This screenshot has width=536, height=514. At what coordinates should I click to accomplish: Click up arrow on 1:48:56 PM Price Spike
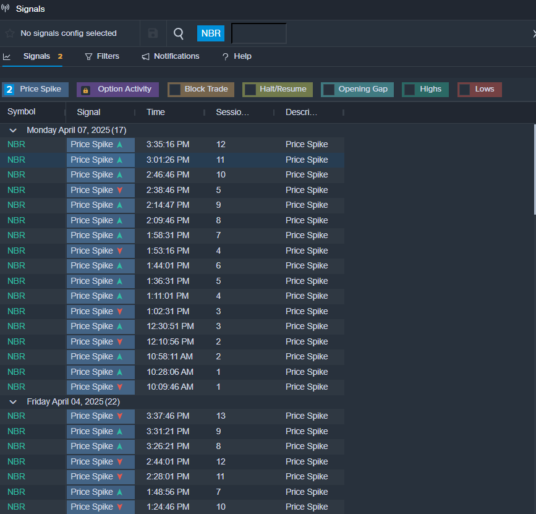tap(120, 492)
